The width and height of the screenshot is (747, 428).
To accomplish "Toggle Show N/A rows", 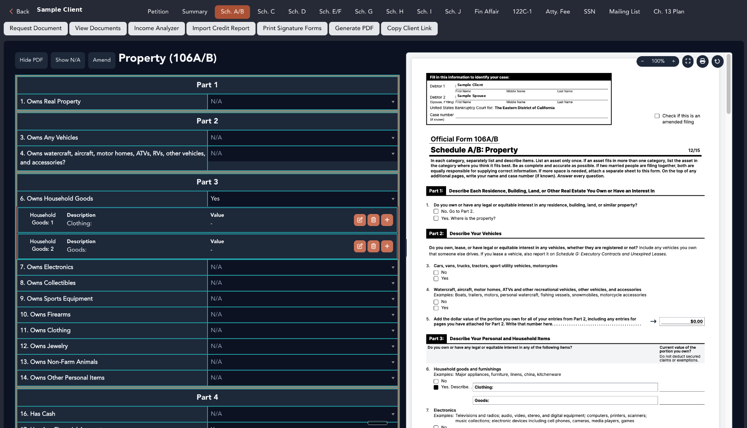I will [x=68, y=60].
